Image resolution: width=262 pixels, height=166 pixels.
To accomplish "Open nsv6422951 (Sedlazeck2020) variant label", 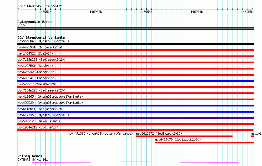I will click(41, 47).
